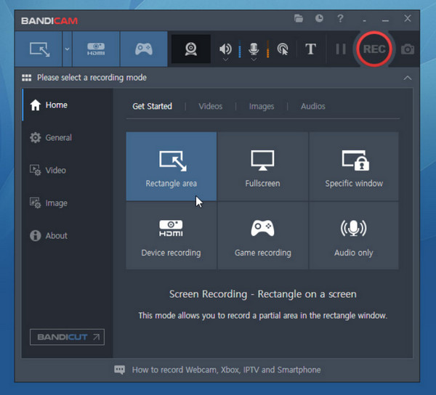
Task: Toggle the webcam overlay icon
Action: (x=190, y=49)
